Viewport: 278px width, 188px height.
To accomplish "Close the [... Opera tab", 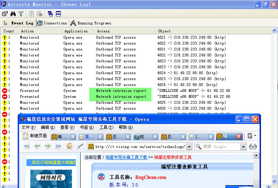I will tap(211, 136).
